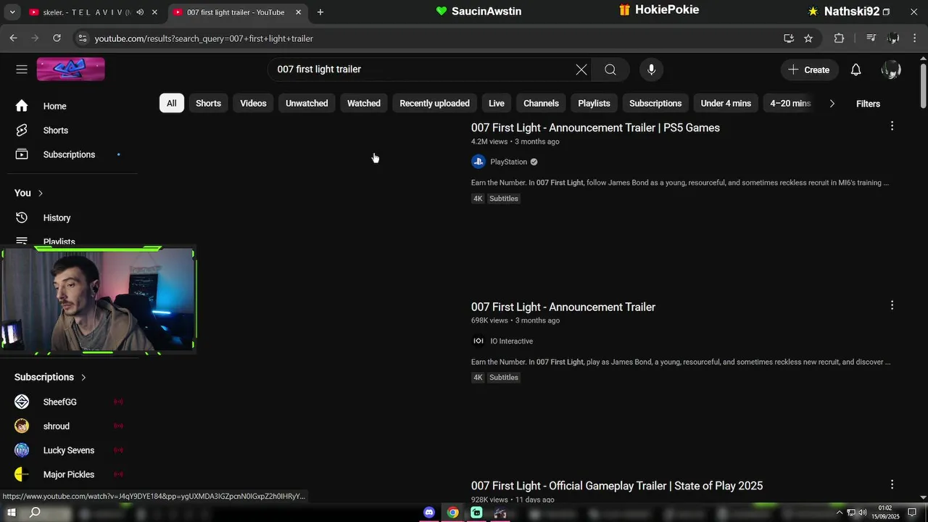Close the 007 first light trailer tab
The image size is (928, 522).
[x=298, y=12]
